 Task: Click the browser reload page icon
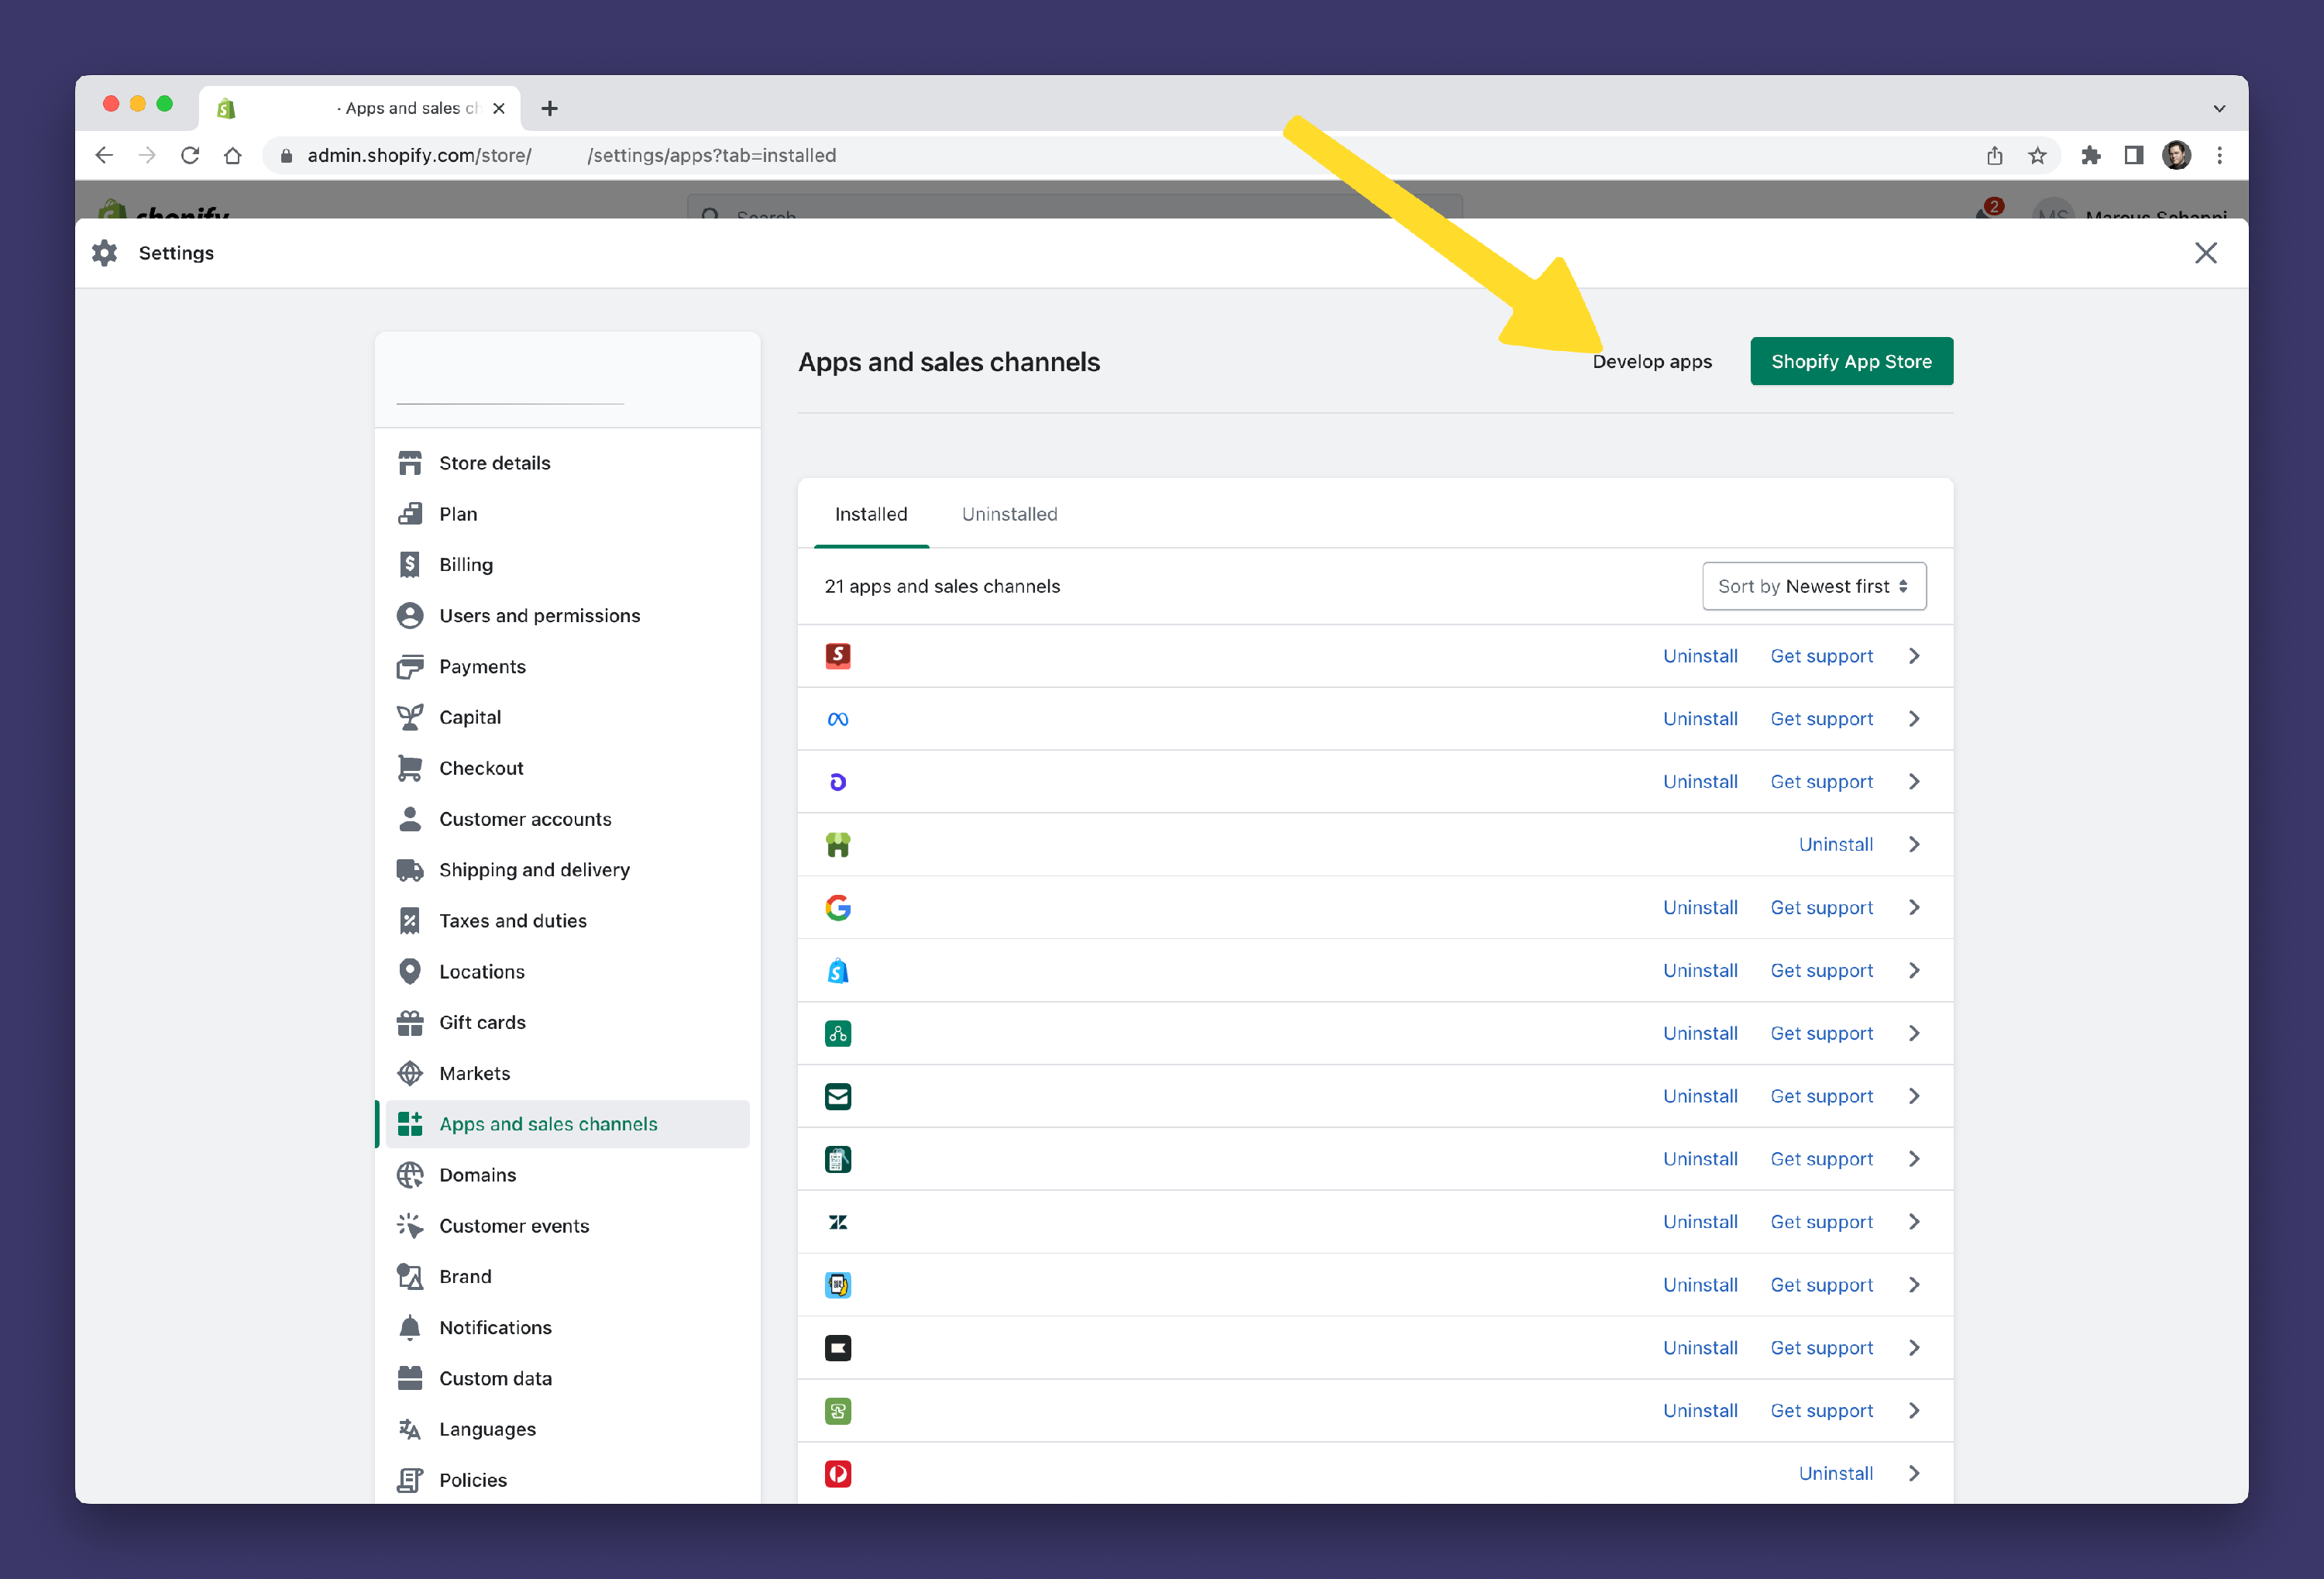(x=190, y=155)
